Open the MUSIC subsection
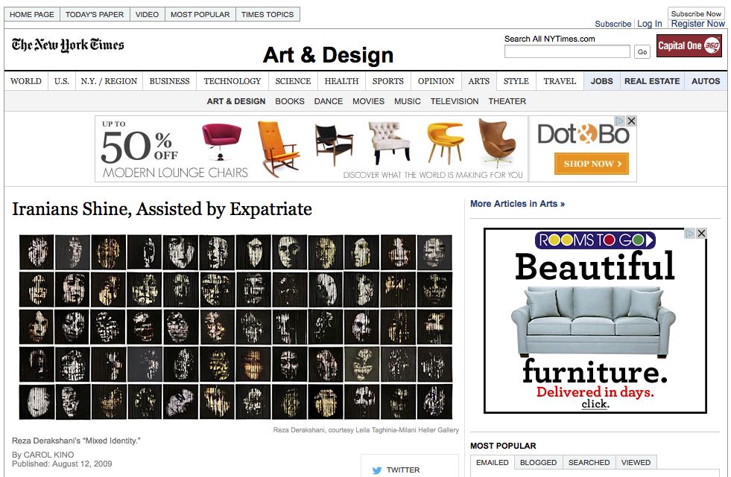 pyautogui.click(x=407, y=101)
